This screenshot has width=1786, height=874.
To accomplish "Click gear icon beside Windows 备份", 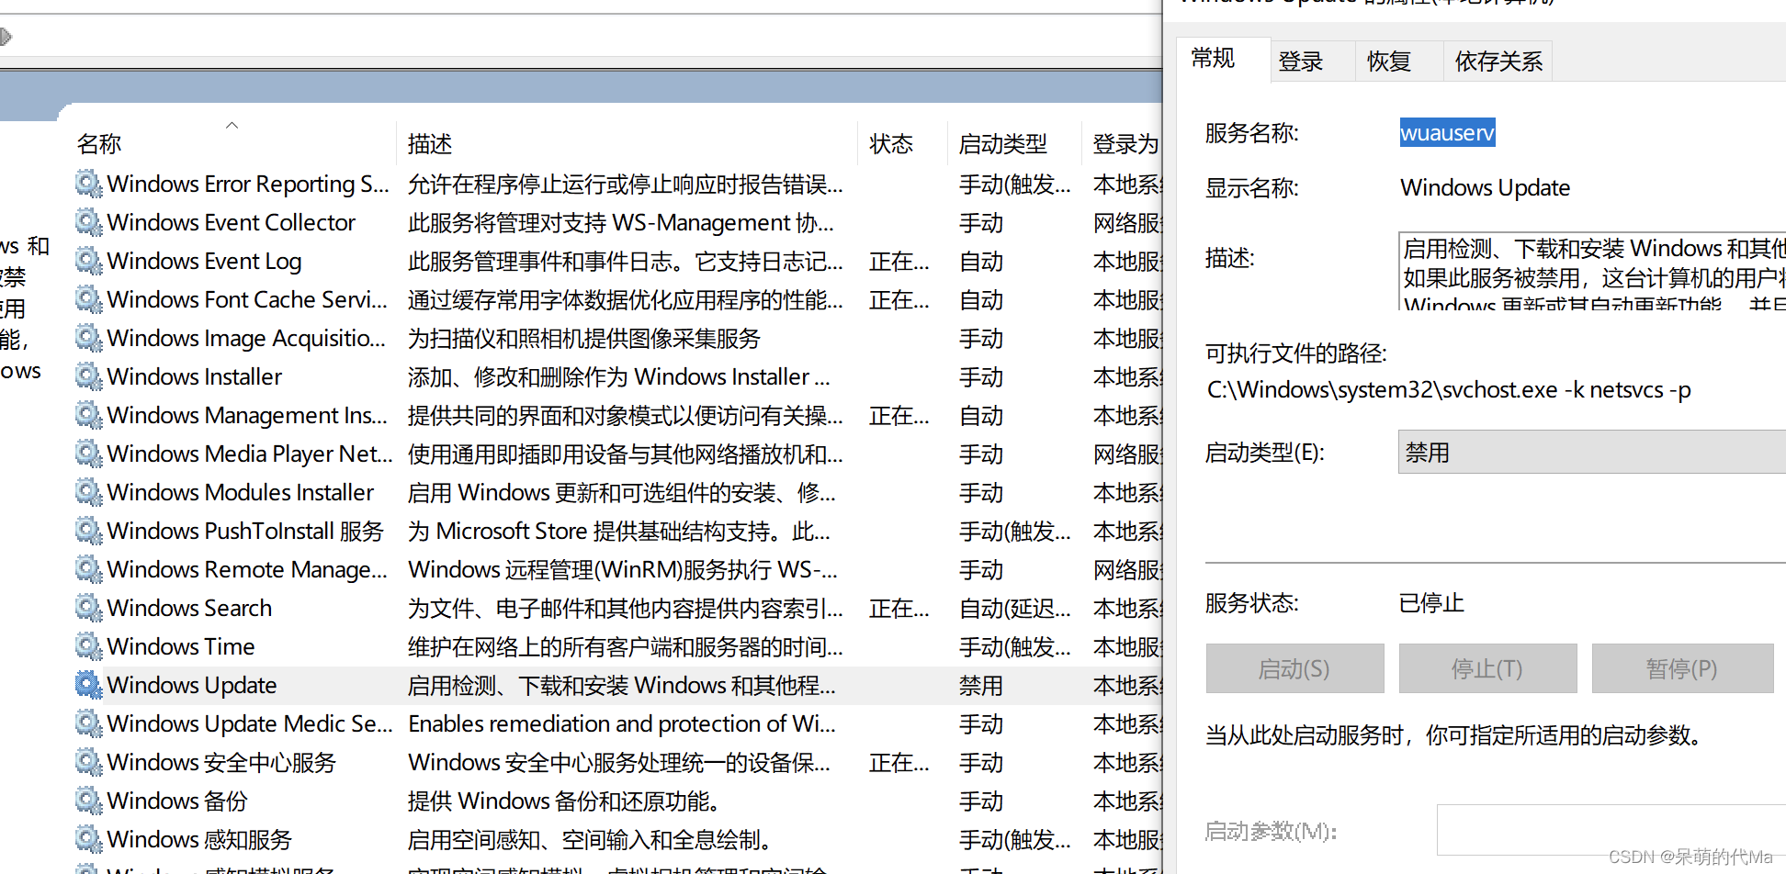I will point(88,801).
